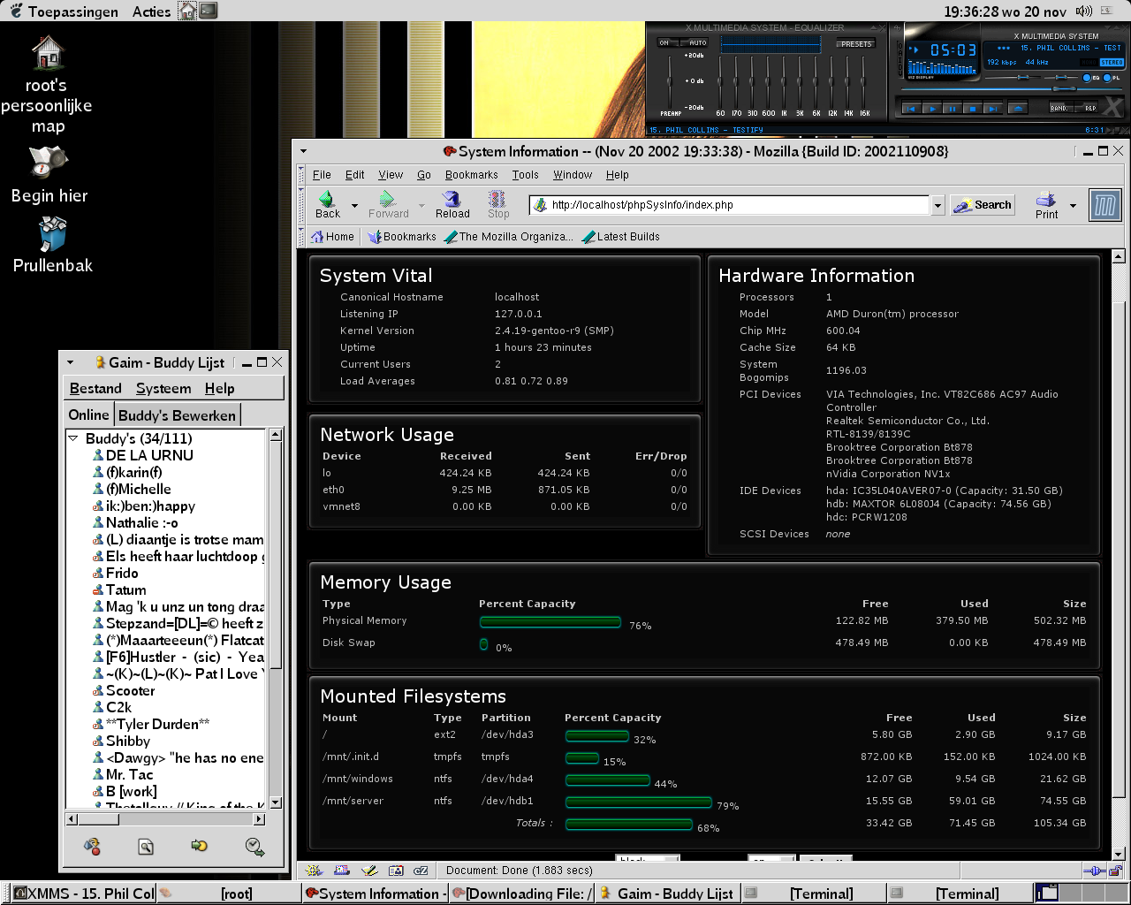Open the Mozilla window menu arrow in titlebar

pos(303,151)
